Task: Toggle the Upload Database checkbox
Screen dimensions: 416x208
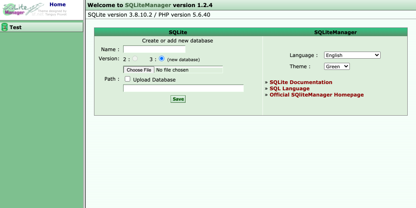Action: [x=128, y=79]
